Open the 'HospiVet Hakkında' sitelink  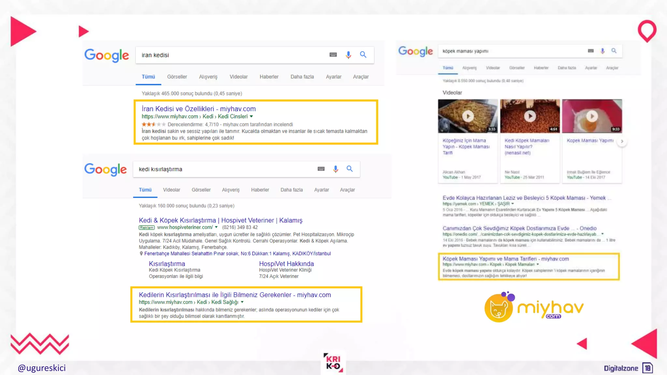pos(286,264)
